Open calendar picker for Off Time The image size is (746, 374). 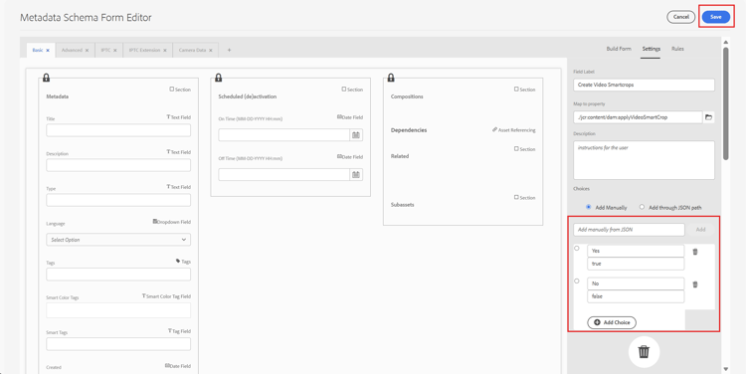(x=356, y=175)
